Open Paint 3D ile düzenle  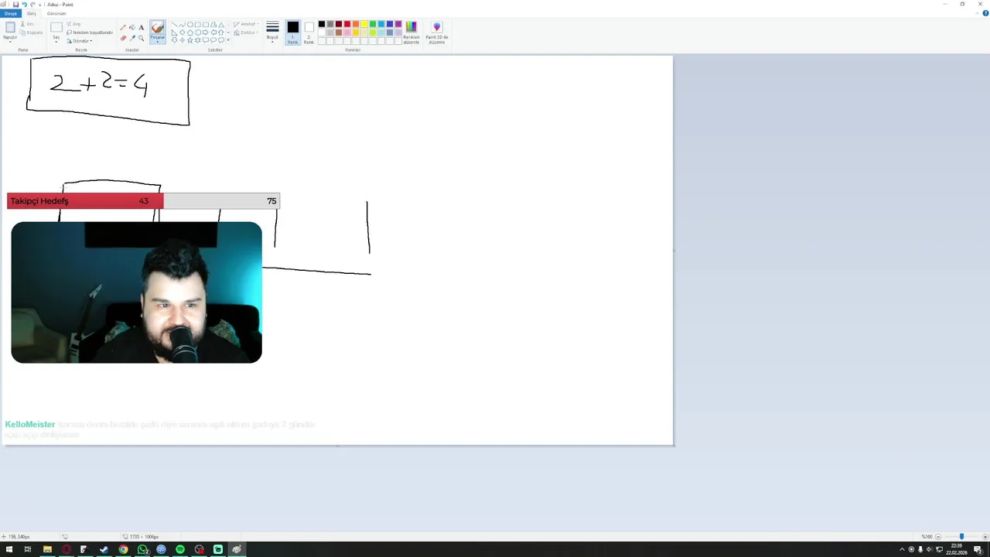tap(437, 32)
